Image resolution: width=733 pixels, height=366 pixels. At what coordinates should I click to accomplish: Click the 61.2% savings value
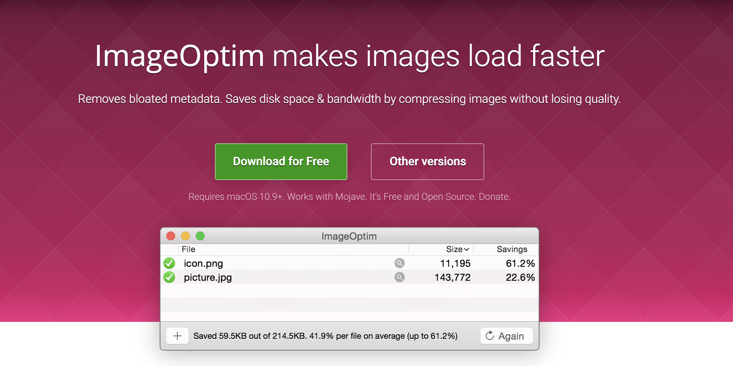coord(520,263)
